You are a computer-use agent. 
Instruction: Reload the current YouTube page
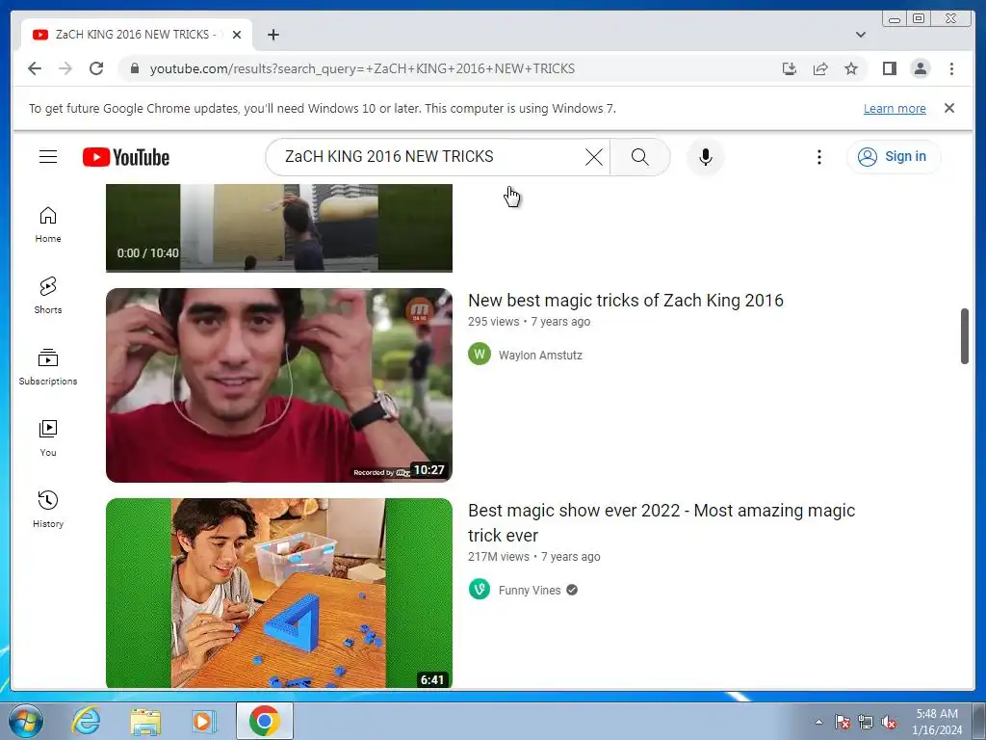(96, 68)
